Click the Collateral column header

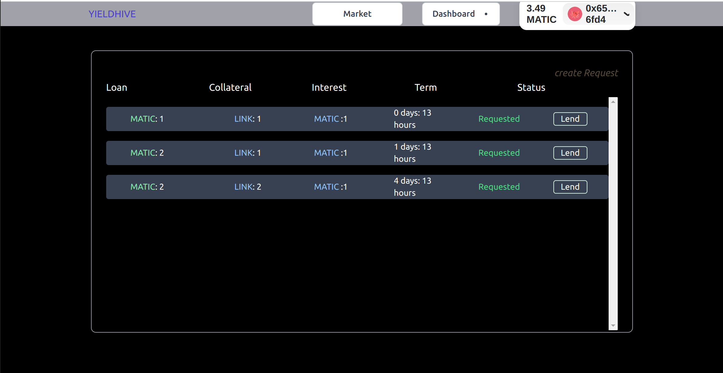coord(230,87)
